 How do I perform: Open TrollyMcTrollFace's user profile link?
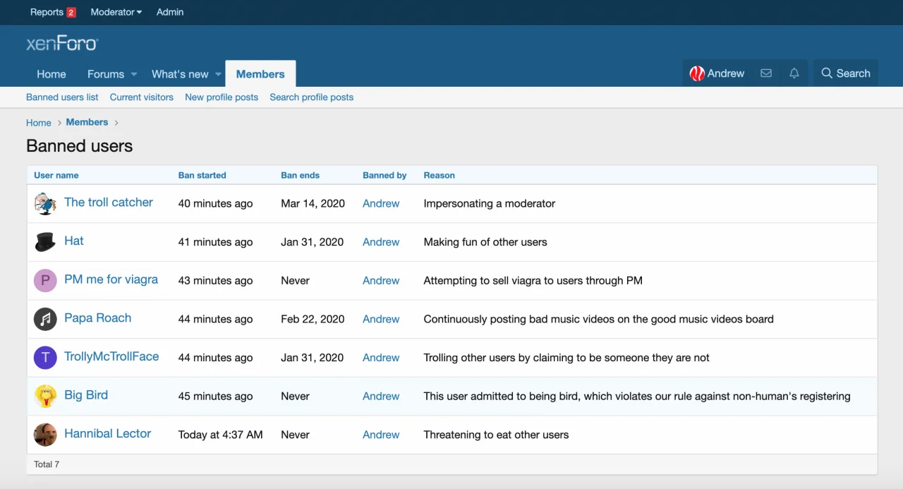coord(111,356)
